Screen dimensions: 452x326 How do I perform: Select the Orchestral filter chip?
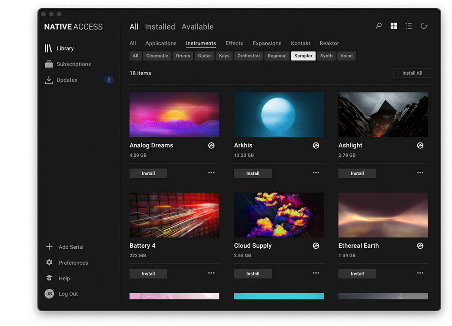[249, 56]
